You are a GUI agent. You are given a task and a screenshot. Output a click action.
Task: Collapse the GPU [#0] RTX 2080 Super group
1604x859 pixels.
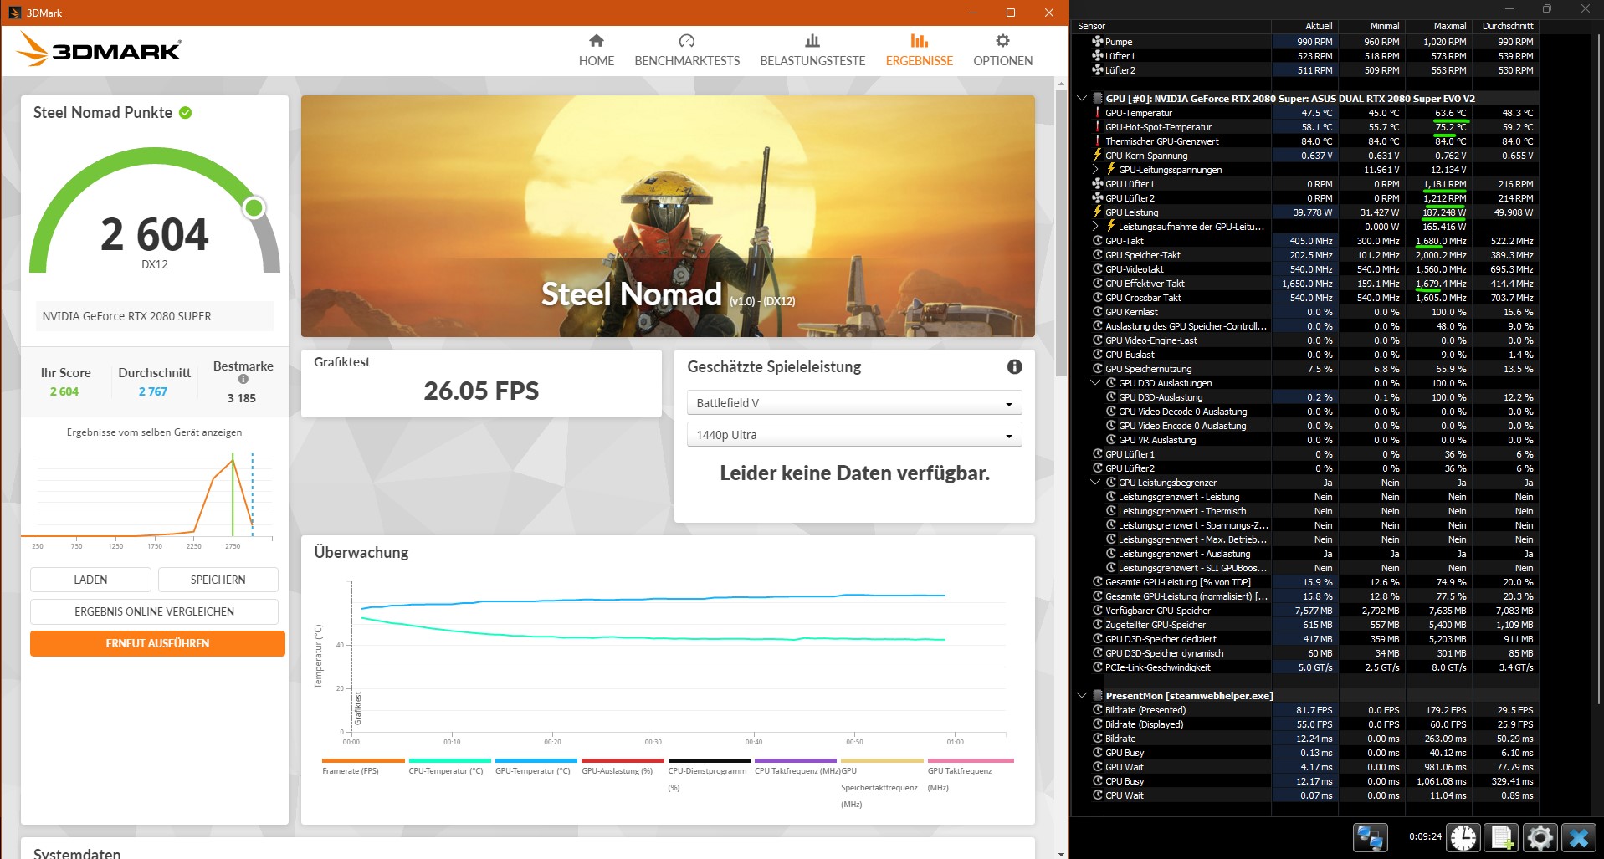(x=1082, y=99)
